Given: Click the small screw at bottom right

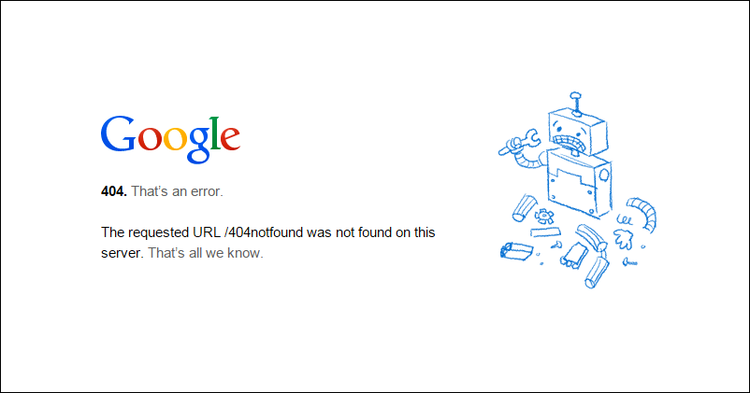Looking at the screenshot, I should [629, 261].
